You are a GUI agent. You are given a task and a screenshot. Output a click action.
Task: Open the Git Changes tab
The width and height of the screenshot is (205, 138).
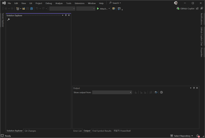(x=30, y=131)
